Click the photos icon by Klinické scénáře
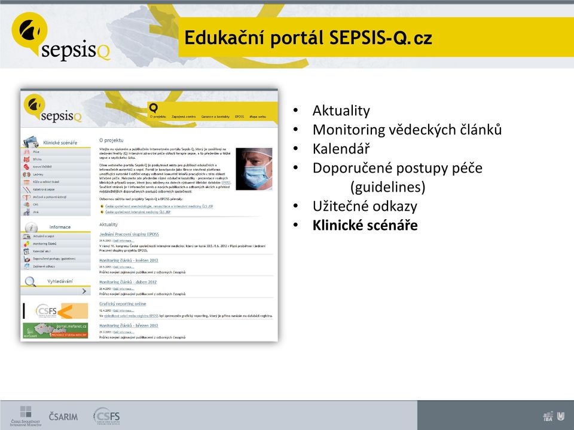Image resolution: width=574 pixels, height=430 pixels. click(x=30, y=142)
